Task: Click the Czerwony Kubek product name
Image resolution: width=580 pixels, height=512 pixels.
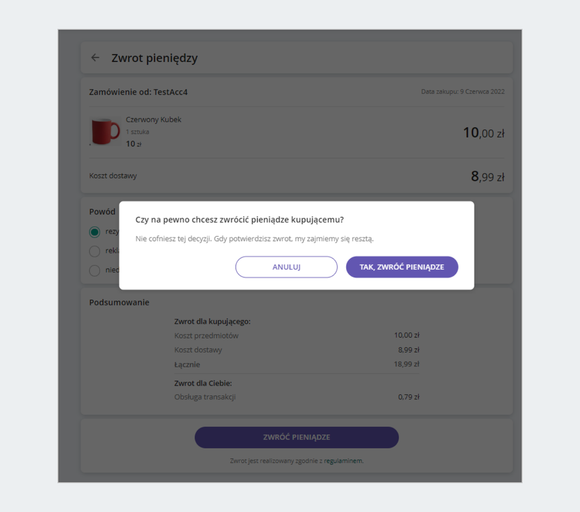Action: [153, 120]
